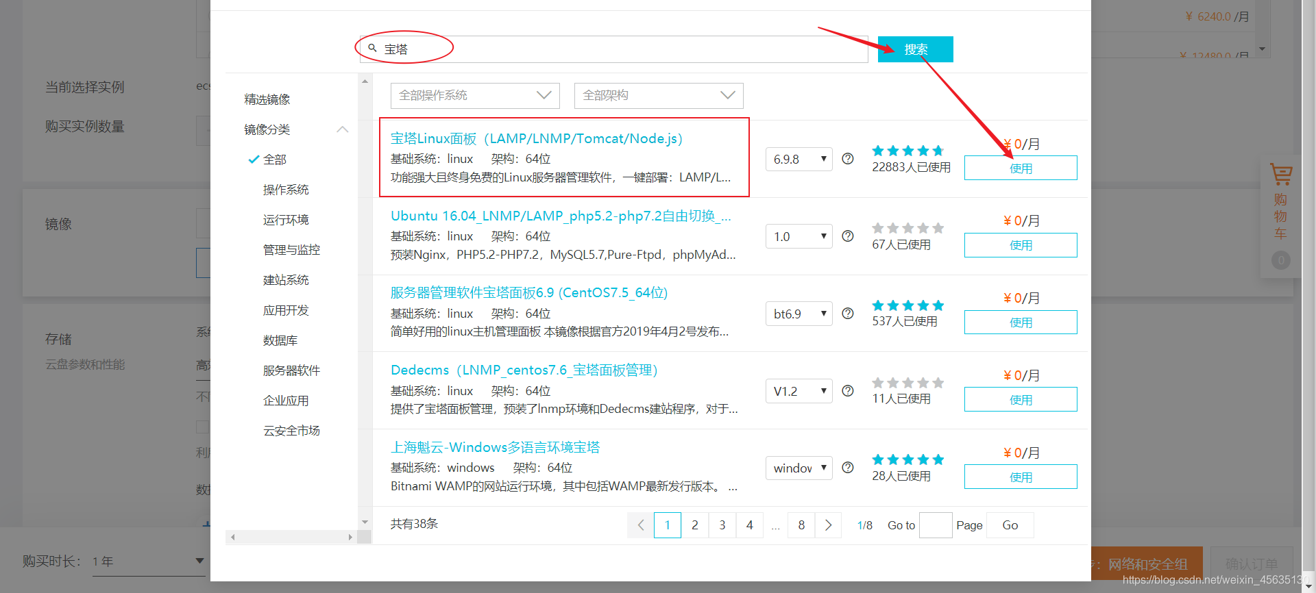Open 上海魁云-Windows多语言环境宝塔 link
Viewport: 1316px width, 593px height.
click(x=495, y=447)
